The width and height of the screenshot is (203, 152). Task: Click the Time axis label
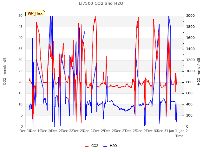pos(180,136)
